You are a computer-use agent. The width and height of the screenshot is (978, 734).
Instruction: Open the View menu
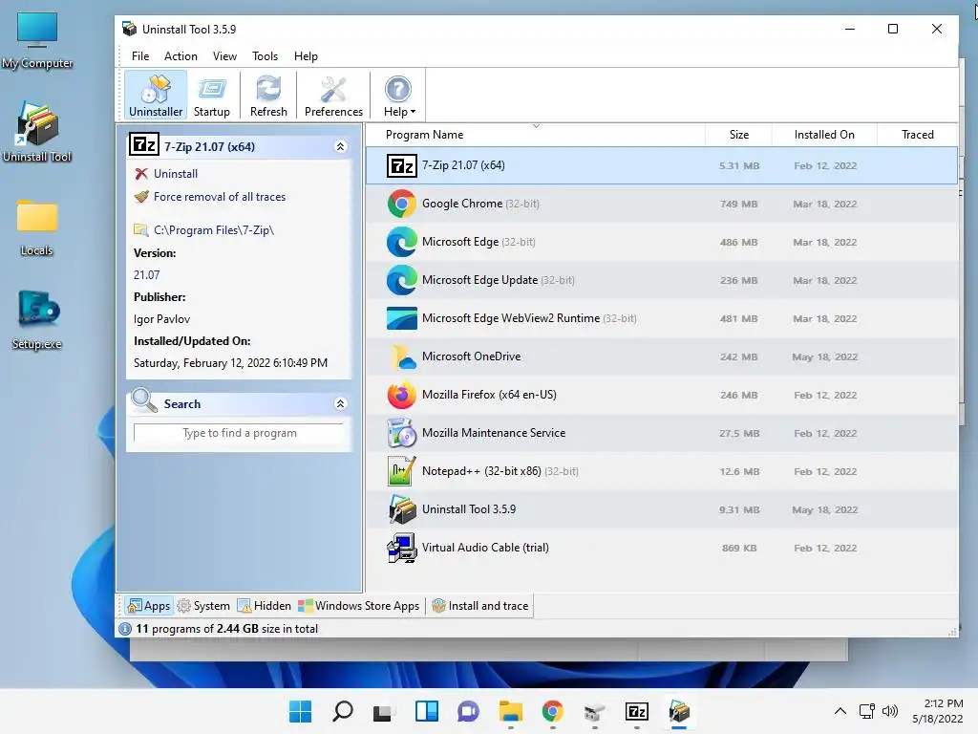pos(224,56)
